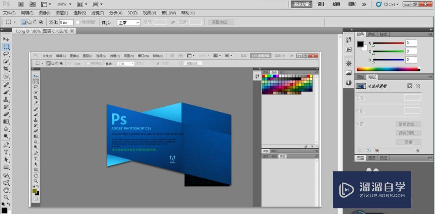This screenshot has width=435, height=214.
Task: Click the foreground color swatch in Color panel
Action: click(360, 44)
